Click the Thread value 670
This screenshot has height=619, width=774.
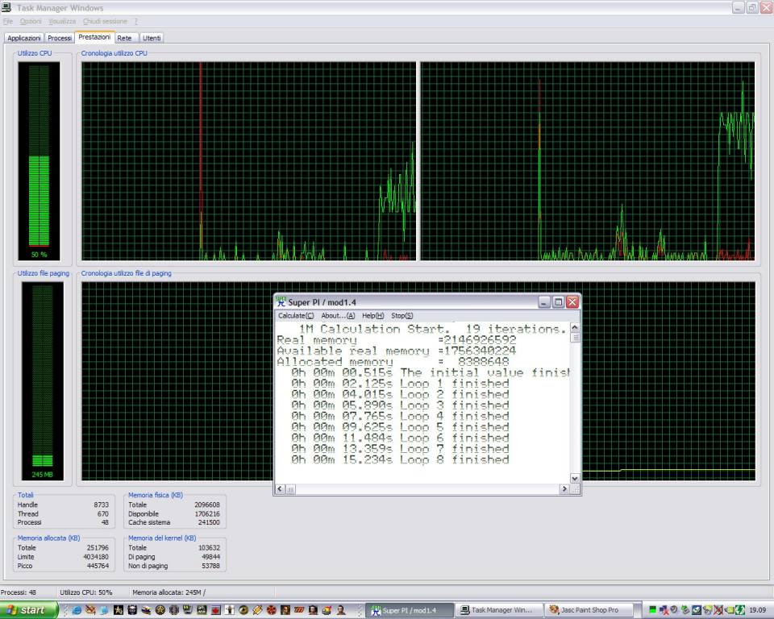(103, 513)
